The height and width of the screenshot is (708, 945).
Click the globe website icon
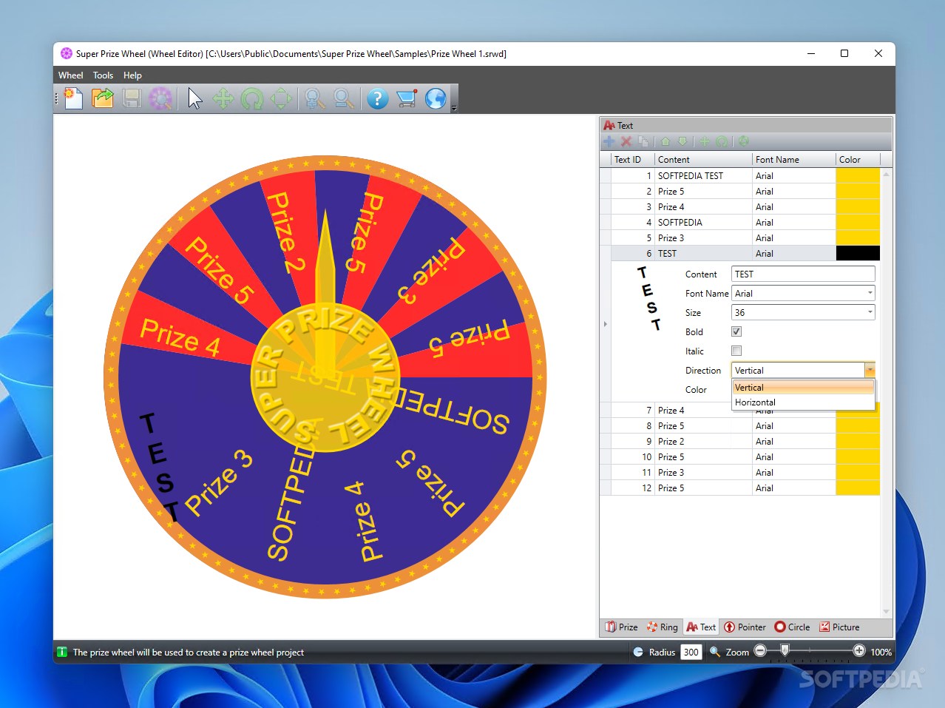tap(436, 98)
